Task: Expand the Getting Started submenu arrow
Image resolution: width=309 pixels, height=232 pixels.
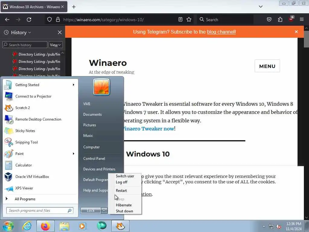Action: (74, 85)
